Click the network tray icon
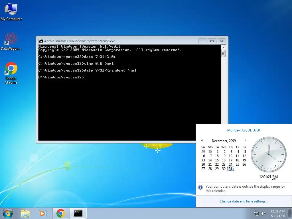This screenshot has height=219, width=292. click(x=256, y=214)
